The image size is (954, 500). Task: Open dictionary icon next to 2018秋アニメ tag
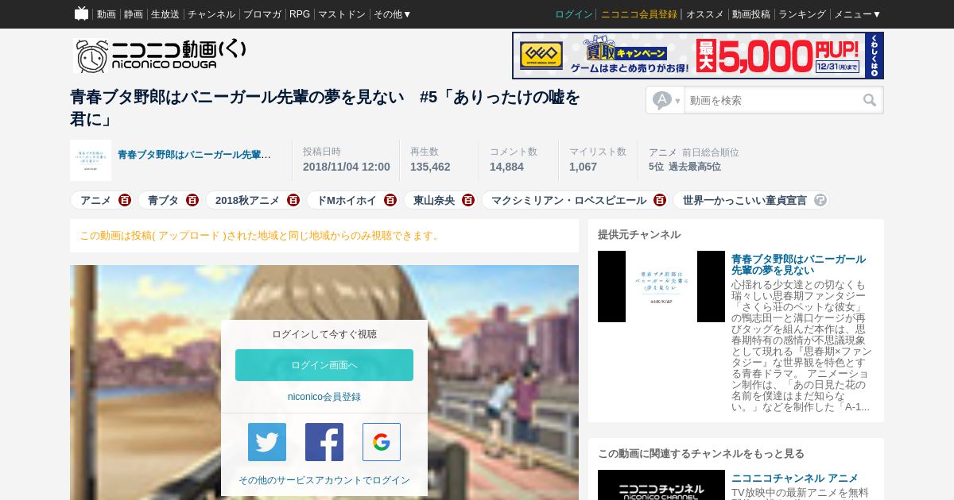pos(293,200)
